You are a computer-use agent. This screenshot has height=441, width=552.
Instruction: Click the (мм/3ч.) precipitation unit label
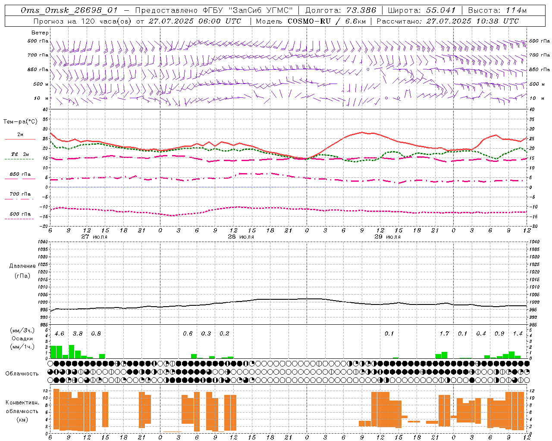click(x=22, y=330)
